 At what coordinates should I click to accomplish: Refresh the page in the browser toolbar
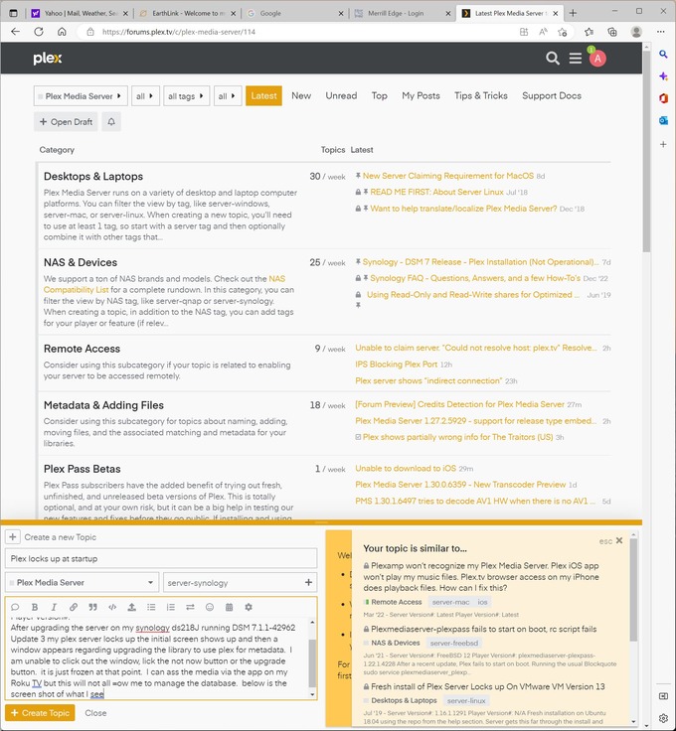39,32
